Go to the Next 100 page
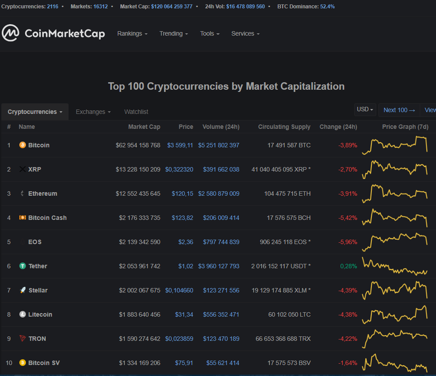436x376 pixels. coord(399,110)
